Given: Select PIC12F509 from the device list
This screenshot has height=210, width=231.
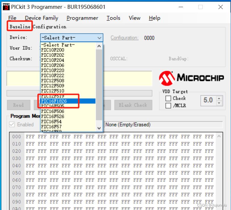Looking at the screenshot, I should point(68,86).
